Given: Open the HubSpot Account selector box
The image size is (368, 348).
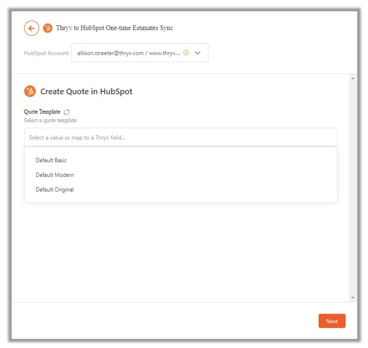Looking at the screenshot, I should 140,53.
